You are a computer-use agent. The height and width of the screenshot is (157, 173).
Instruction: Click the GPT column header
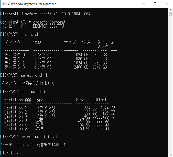point(114,42)
